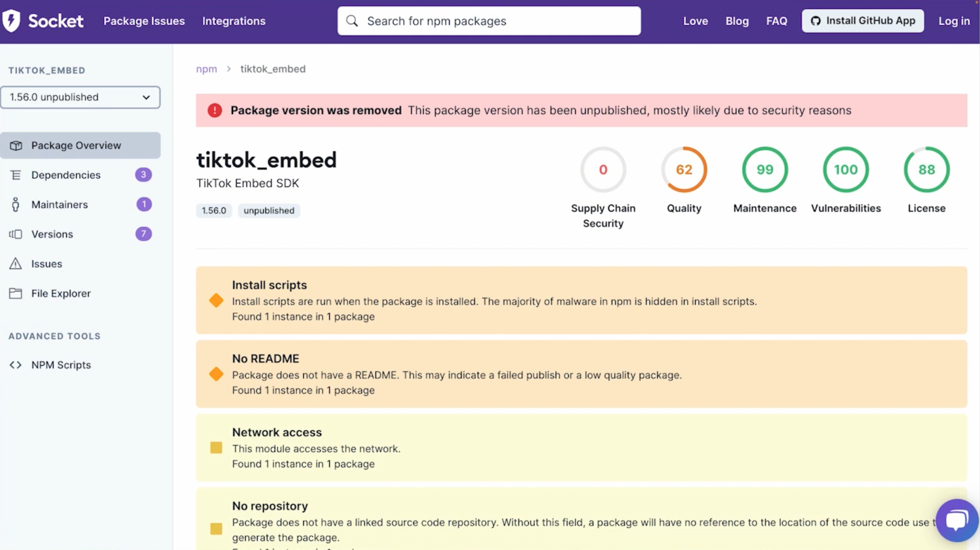Click the Maintainers person icon
The image size is (980, 550).
(16, 205)
